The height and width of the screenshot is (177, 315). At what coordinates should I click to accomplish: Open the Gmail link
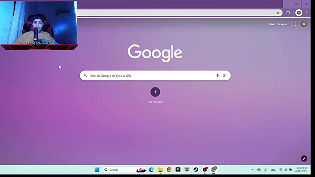pyautogui.click(x=271, y=24)
